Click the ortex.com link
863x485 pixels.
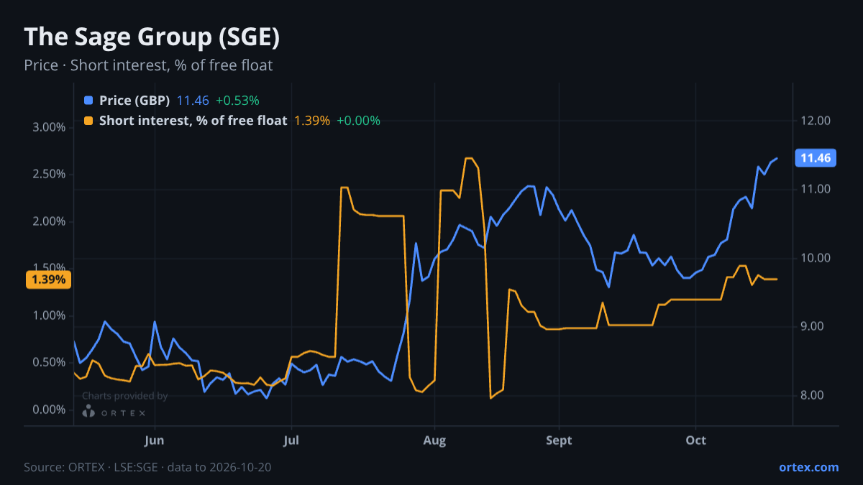click(808, 467)
